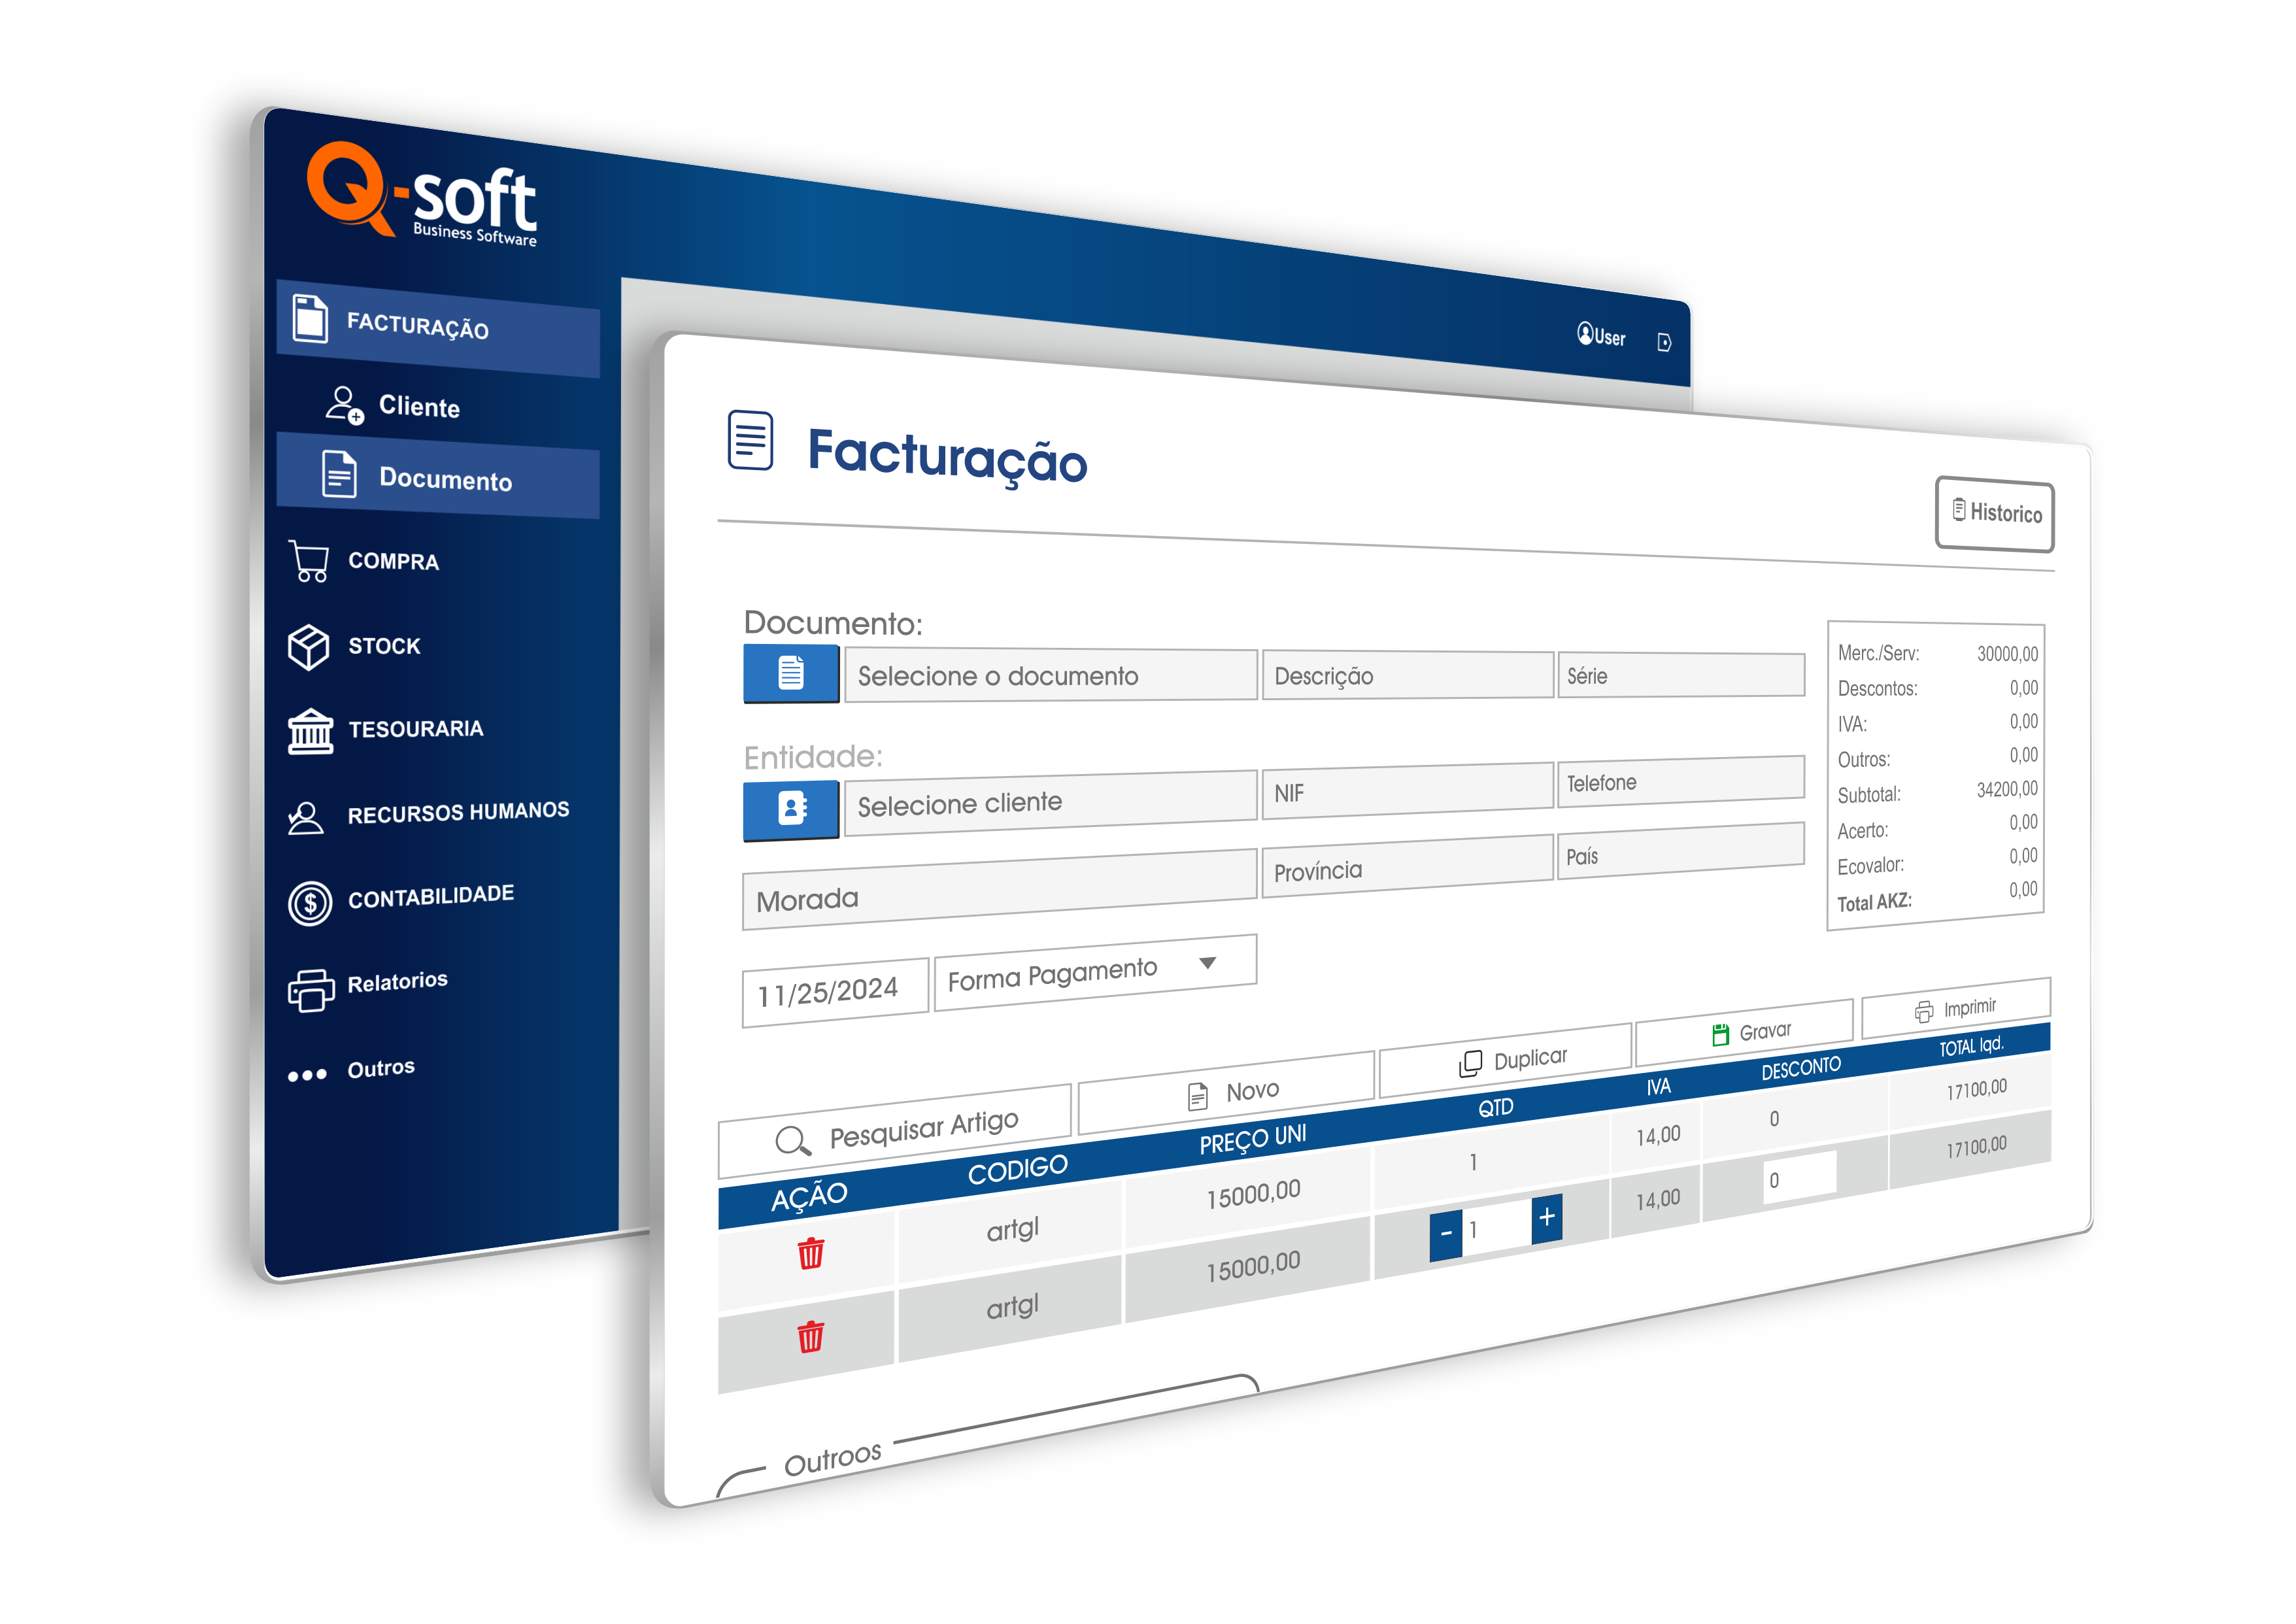Delete the second artgl row

811,1336
